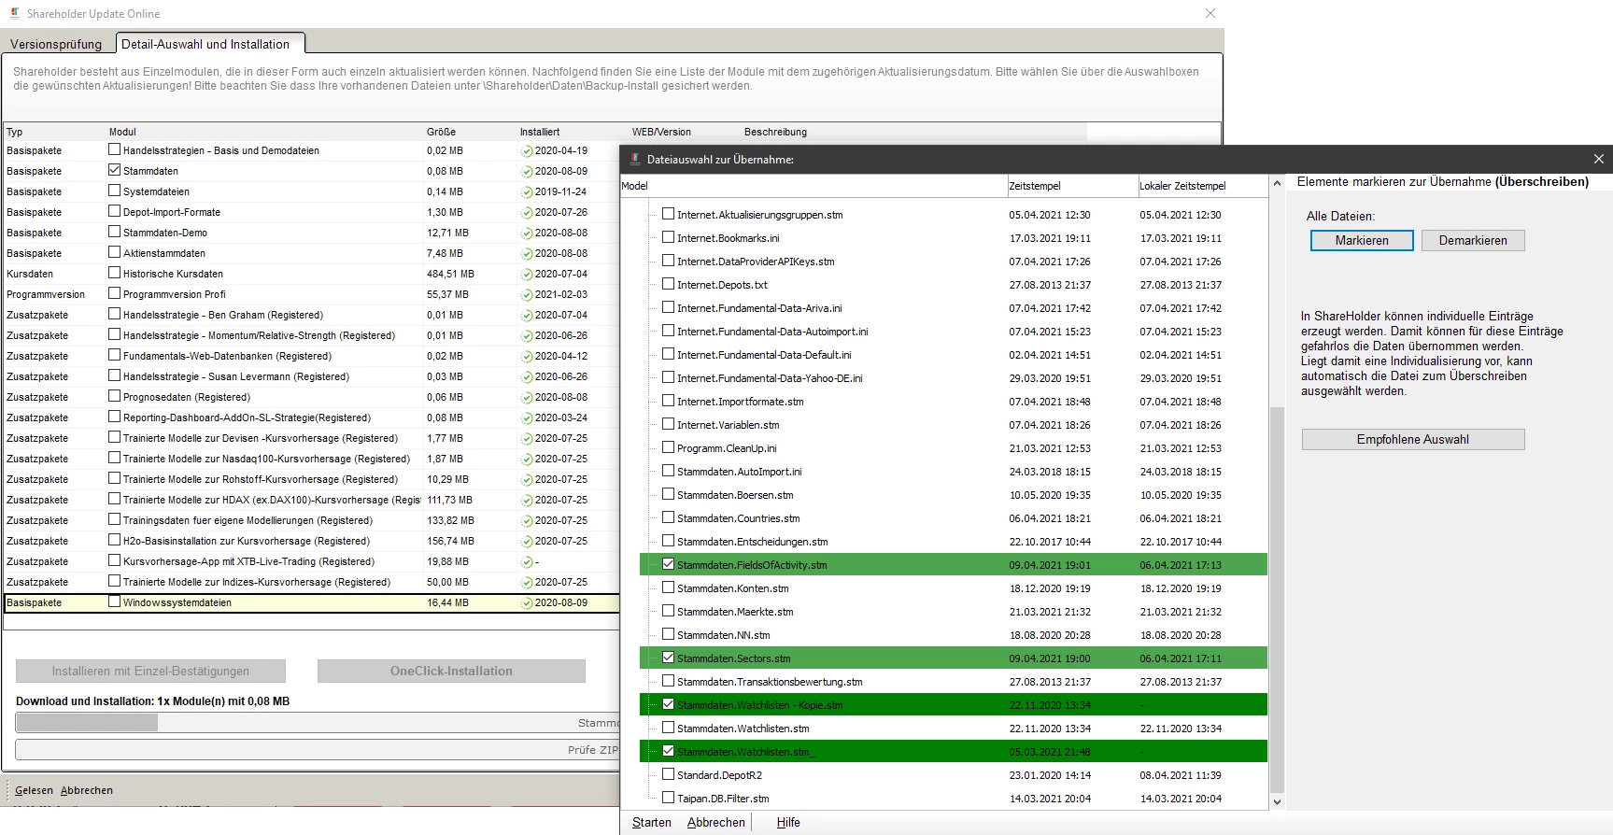Click Abbrechen in the Dateiauswahl dialog
This screenshot has width=1613, height=835.
pos(715,823)
